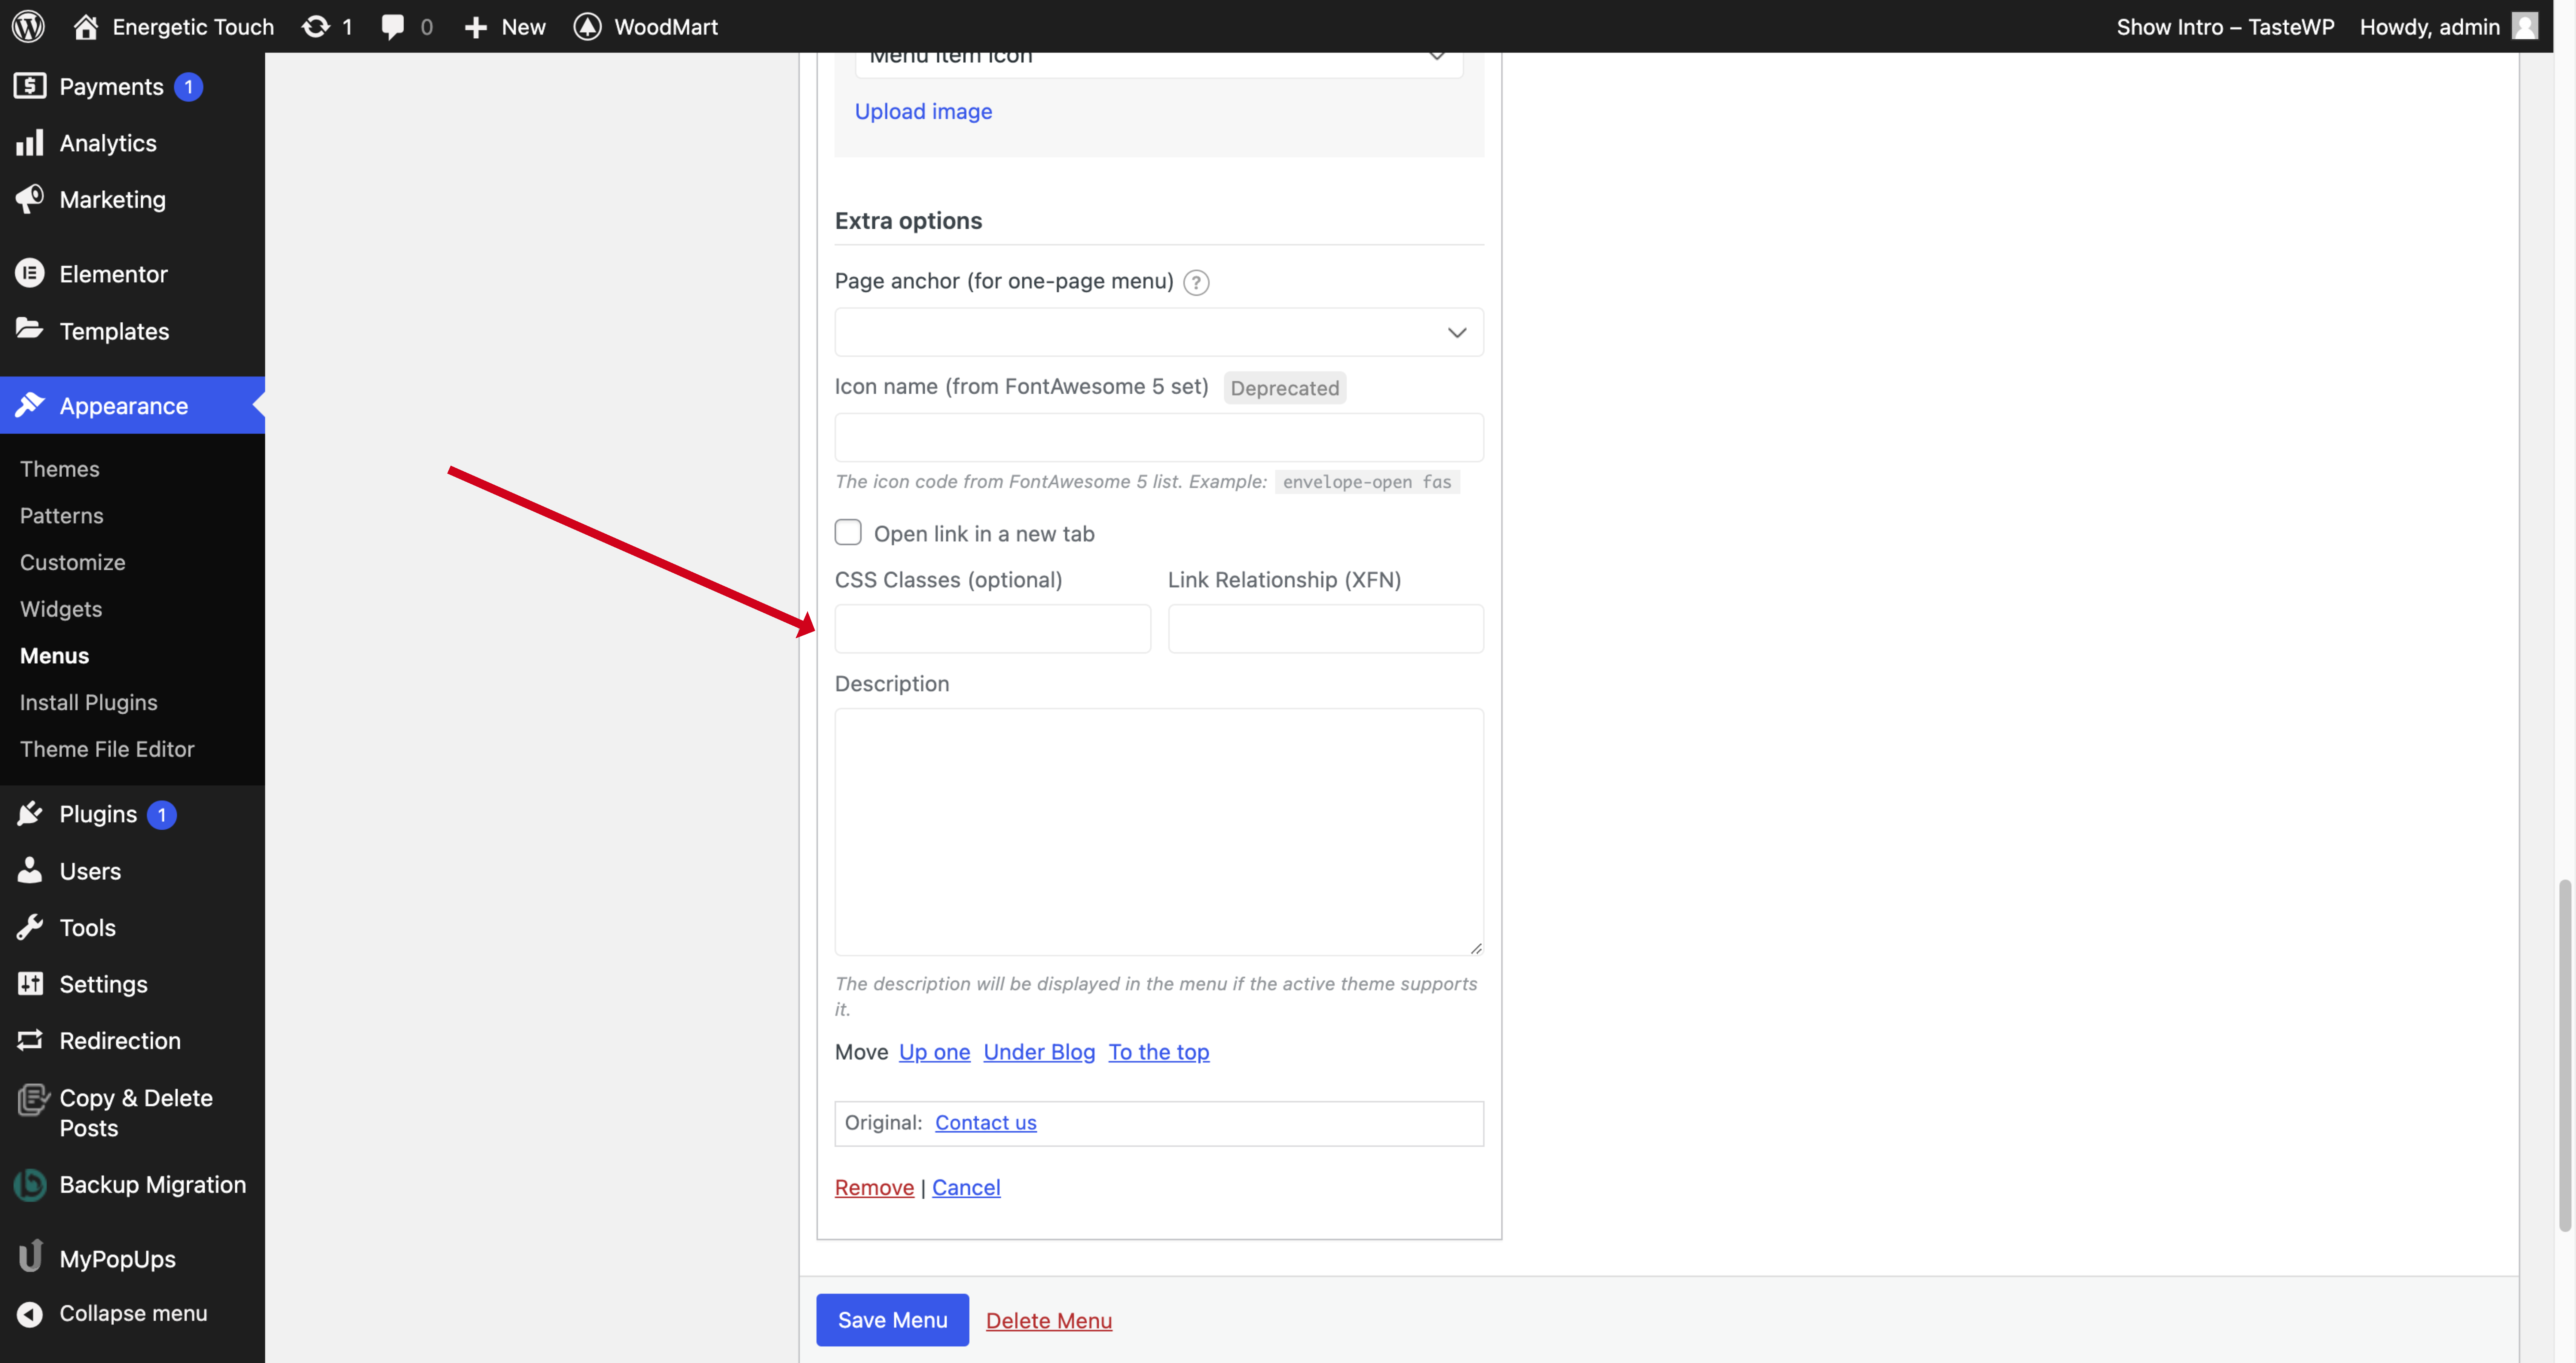This screenshot has height=1363, width=2576.
Task: Click the Energetic Touch site name
Action: [x=193, y=27]
